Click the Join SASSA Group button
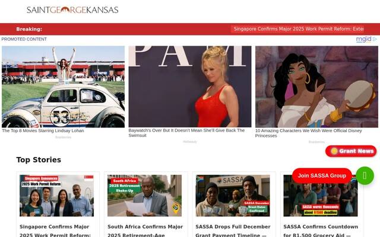The width and height of the screenshot is (380, 237). [x=322, y=175]
